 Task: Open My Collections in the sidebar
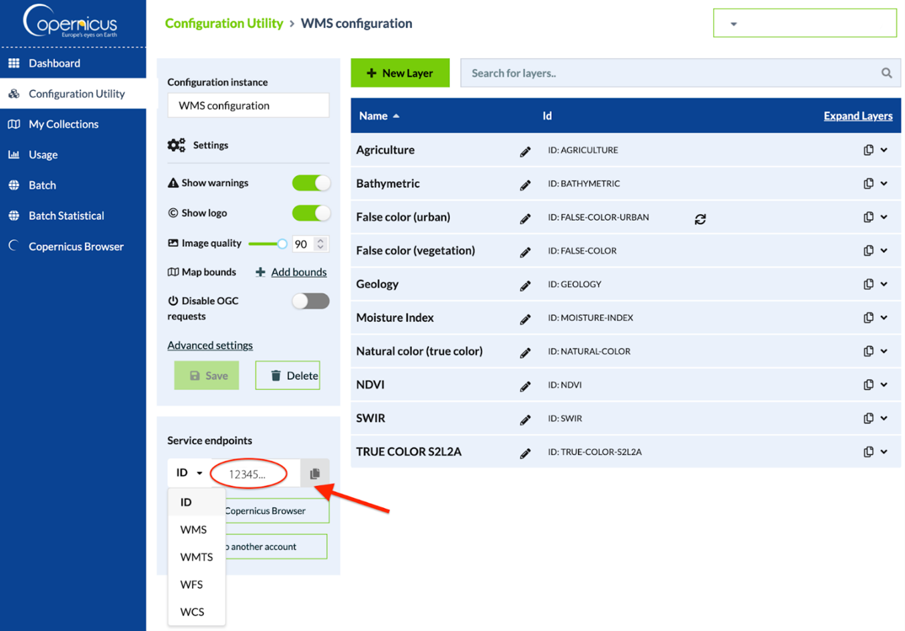pyautogui.click(x=63, y=124)
